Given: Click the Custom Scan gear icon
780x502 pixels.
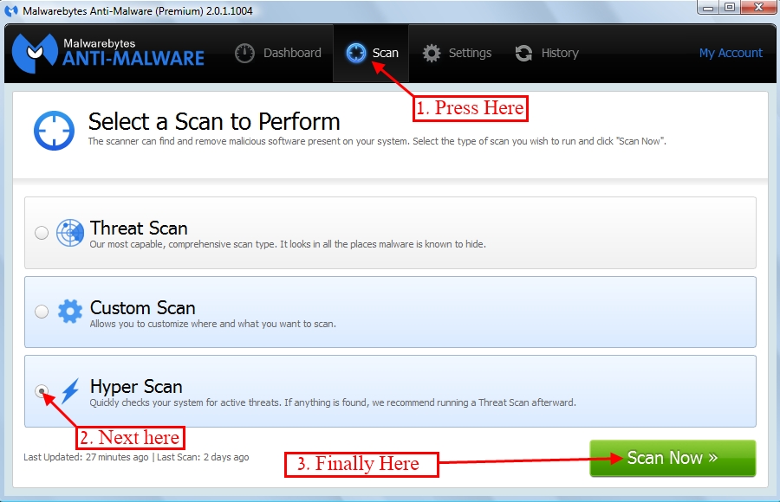Looking at the screenshot, I should 70,312.
